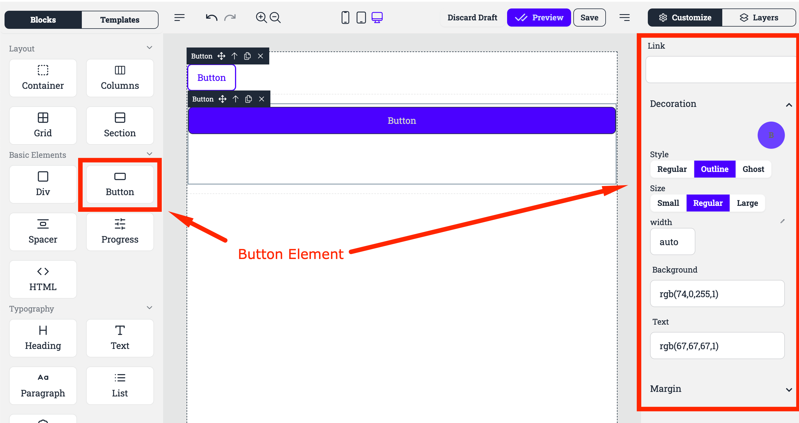Set button size to Large
Image resolution: width=799 pixels, height=423 pixels.
click(x=747, y=203)
